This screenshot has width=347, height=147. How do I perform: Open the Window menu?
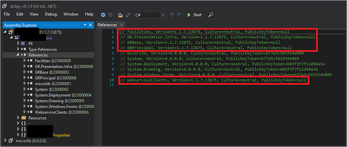pos(71,14)
